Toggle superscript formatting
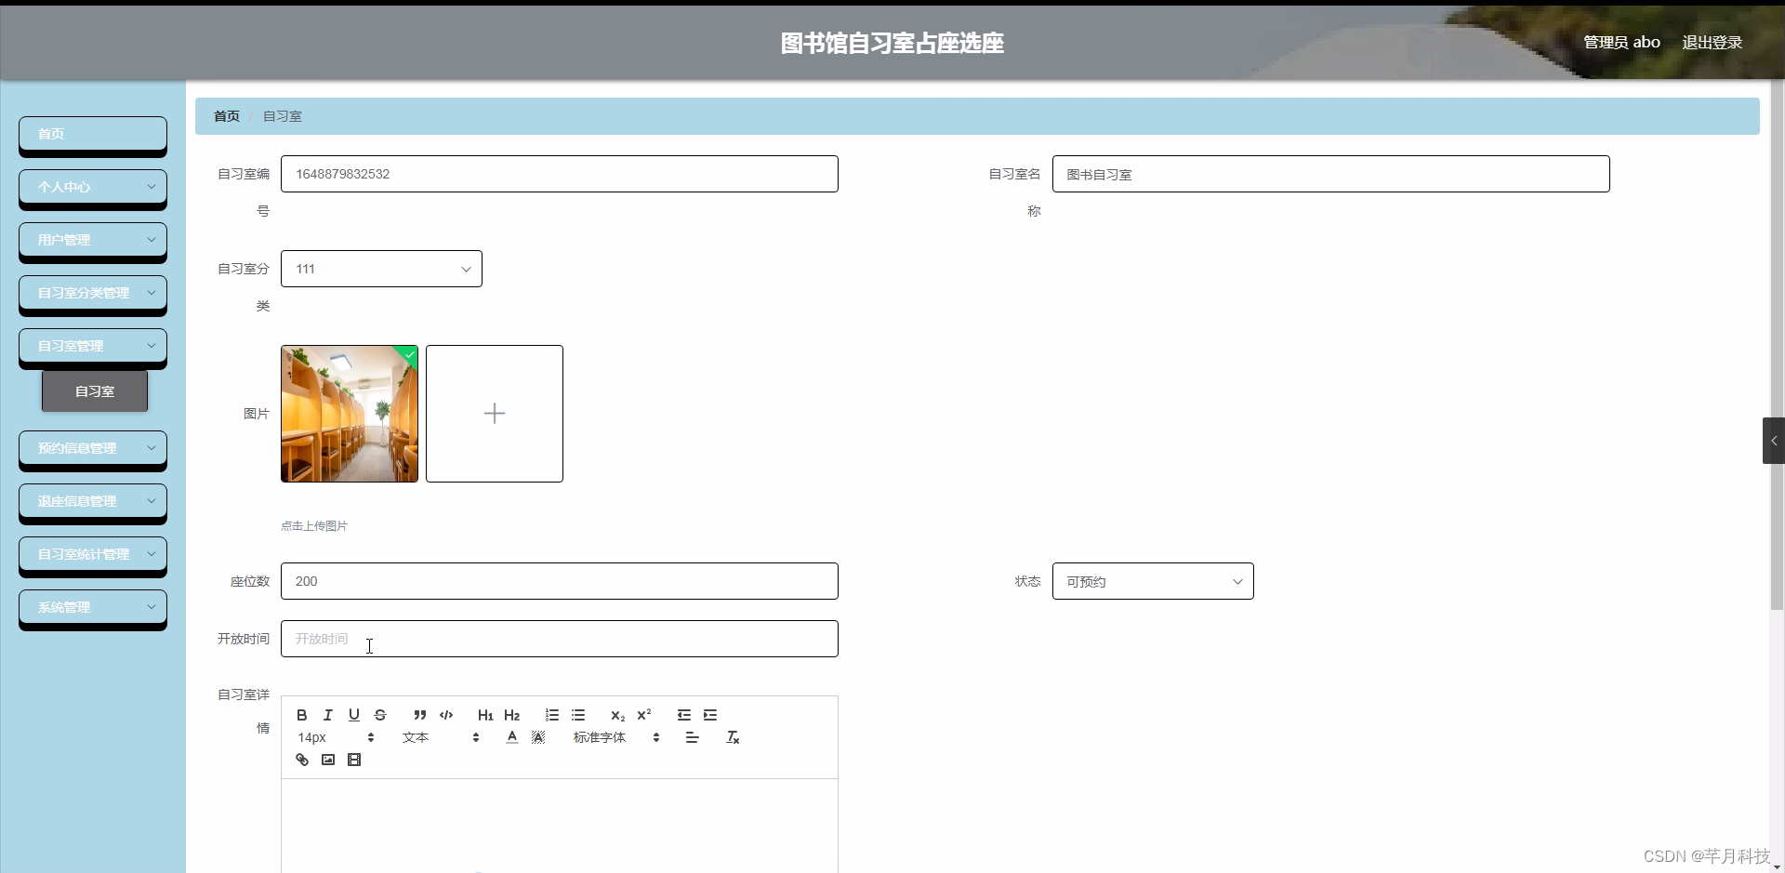 click(x=644, y=715)
